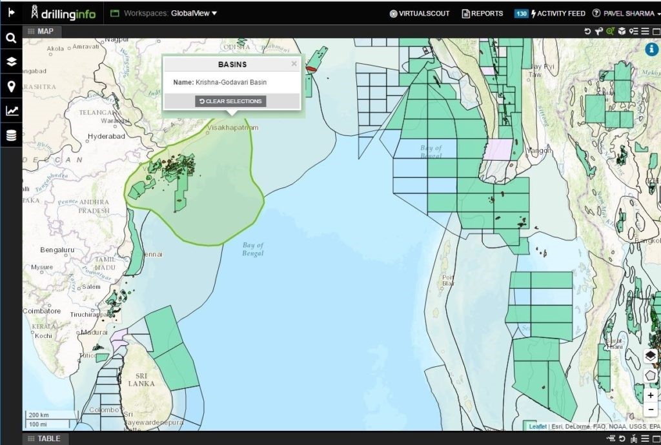Click the 3D cube icon in map toolbar
Viewport: 661px width, 445px height.
click(622, 31)
